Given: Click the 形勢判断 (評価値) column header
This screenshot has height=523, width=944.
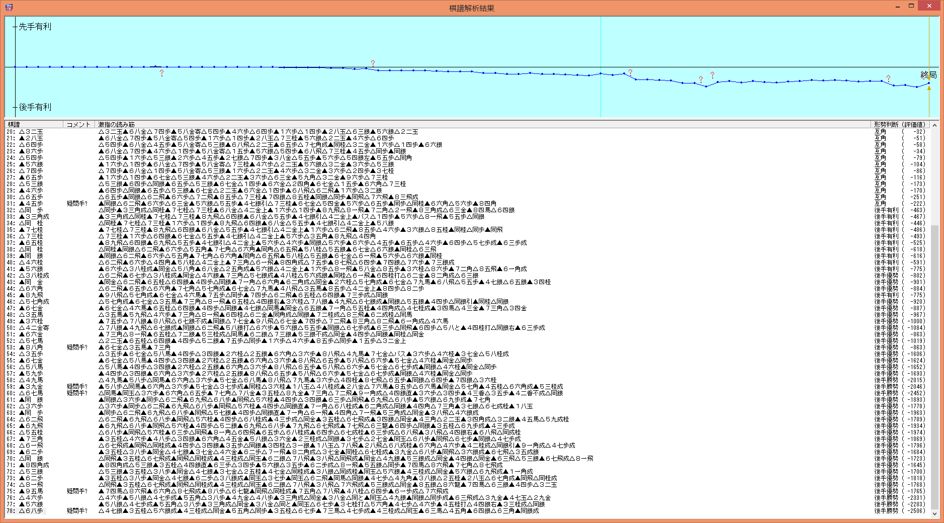Looking at the screenshot, I should tap(899, 124).
